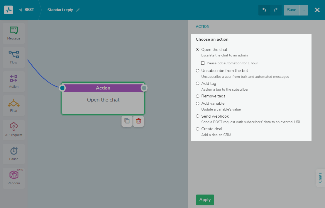Apply the selected action
Viewport: 325px width, 208px height.
point(205,200)
